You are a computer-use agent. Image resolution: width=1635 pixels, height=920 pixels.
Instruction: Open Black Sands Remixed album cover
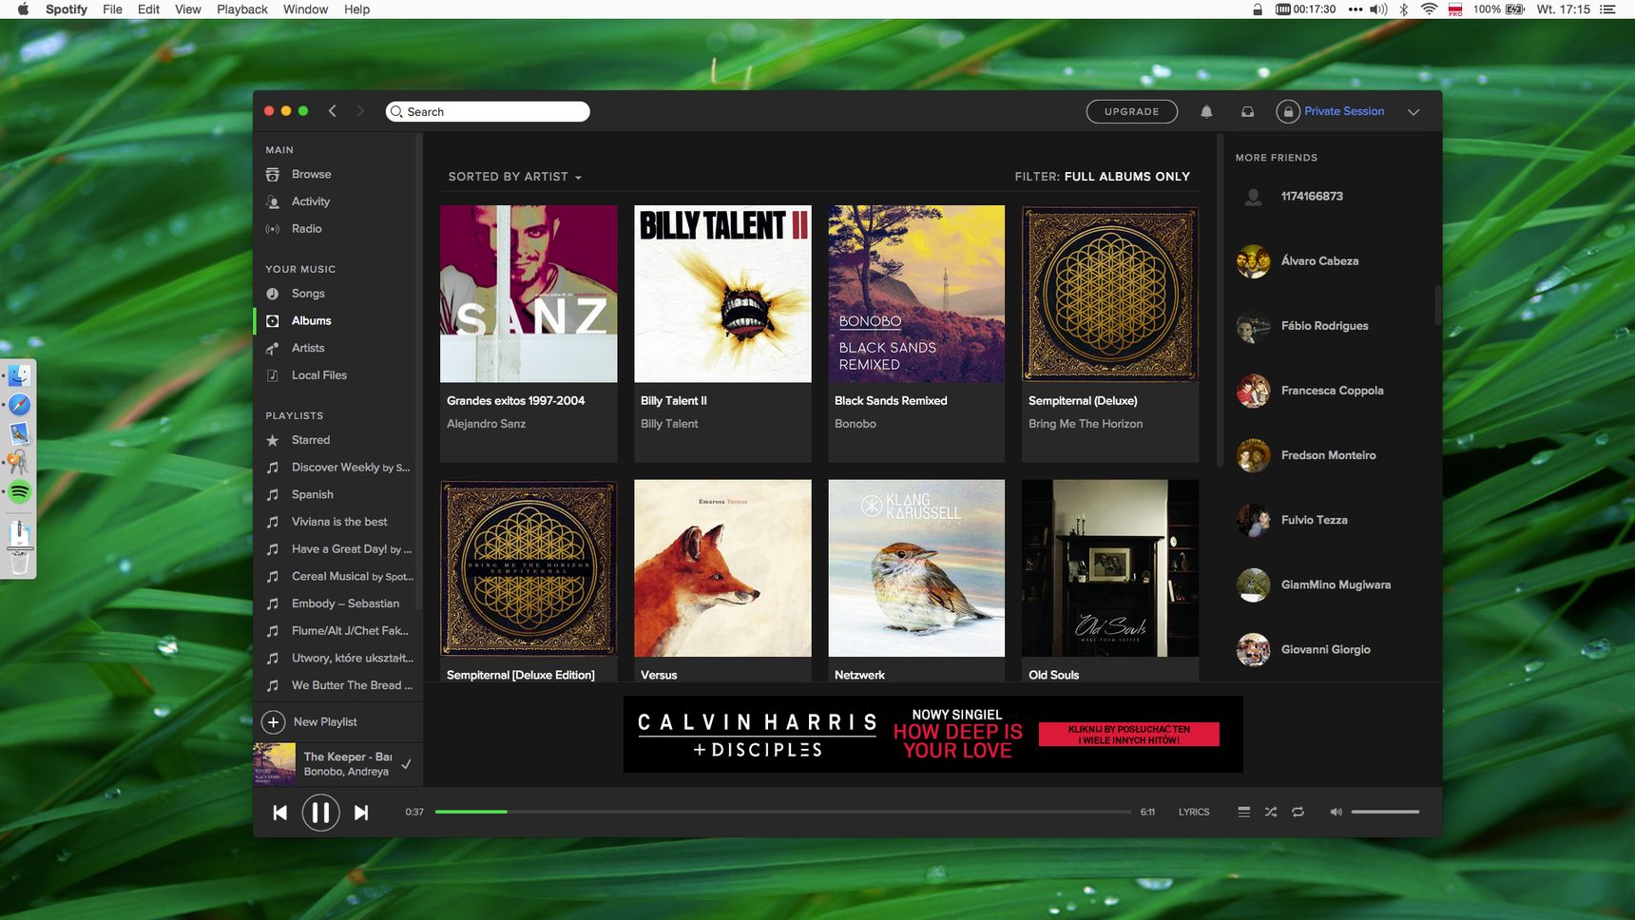click(916, 294)
